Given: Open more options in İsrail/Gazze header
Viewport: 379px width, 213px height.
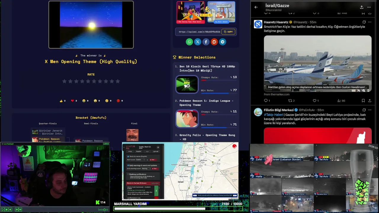Looking at the screenshot, I should [x=369, y=7].
